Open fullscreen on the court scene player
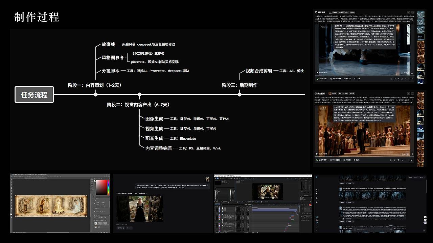Image resolution: width=433 pixels, height=243 pixels. [412, 154]
